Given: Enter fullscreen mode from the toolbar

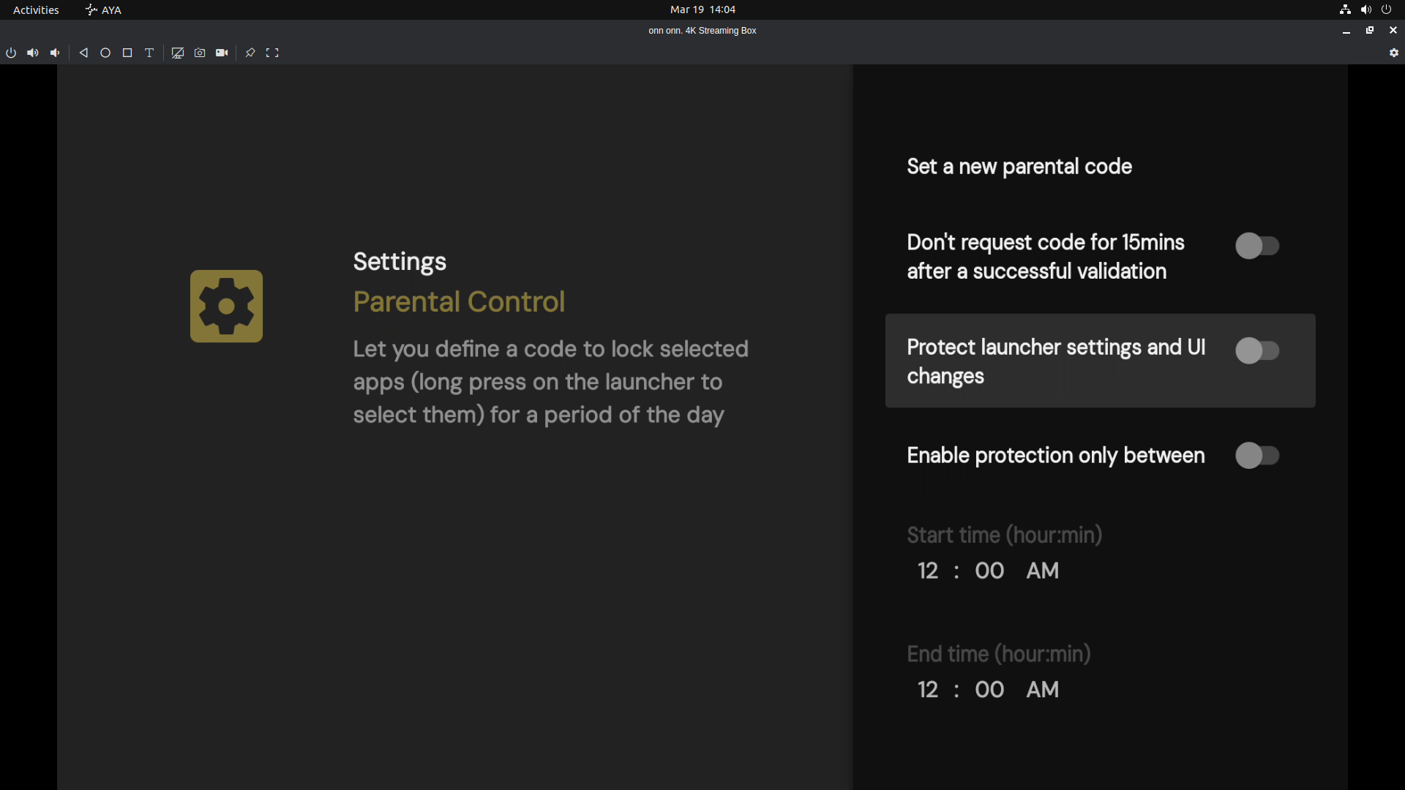Looking at the screenshot, I should [272, 53].
